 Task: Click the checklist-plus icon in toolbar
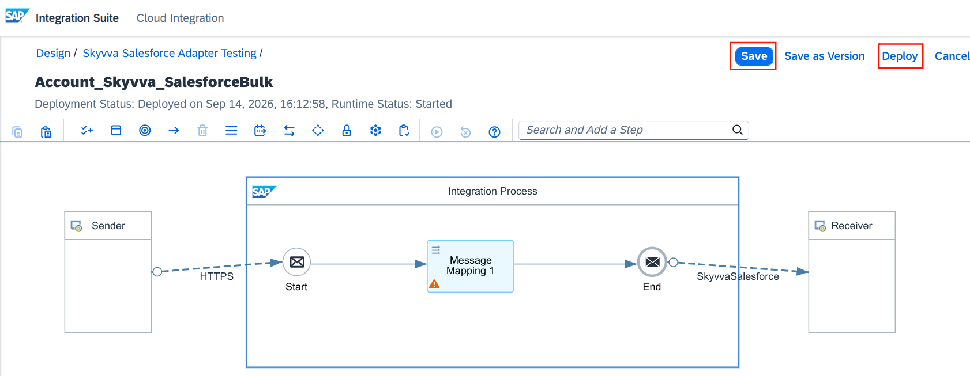[x=87, y=131]
